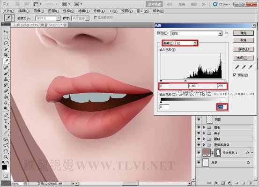Click the 取消 button in Levels

pyautogui.click(x=243, y=40)
